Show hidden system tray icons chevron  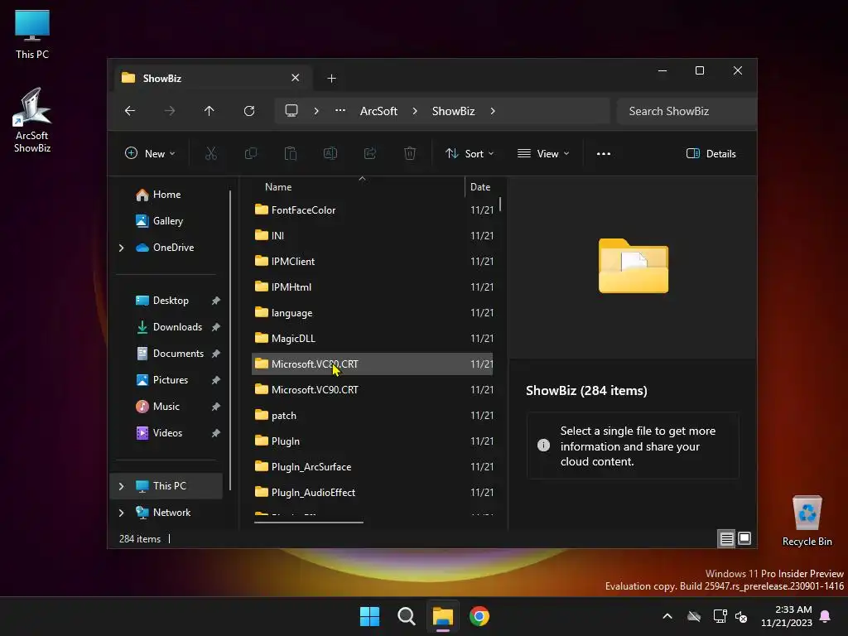667,616
